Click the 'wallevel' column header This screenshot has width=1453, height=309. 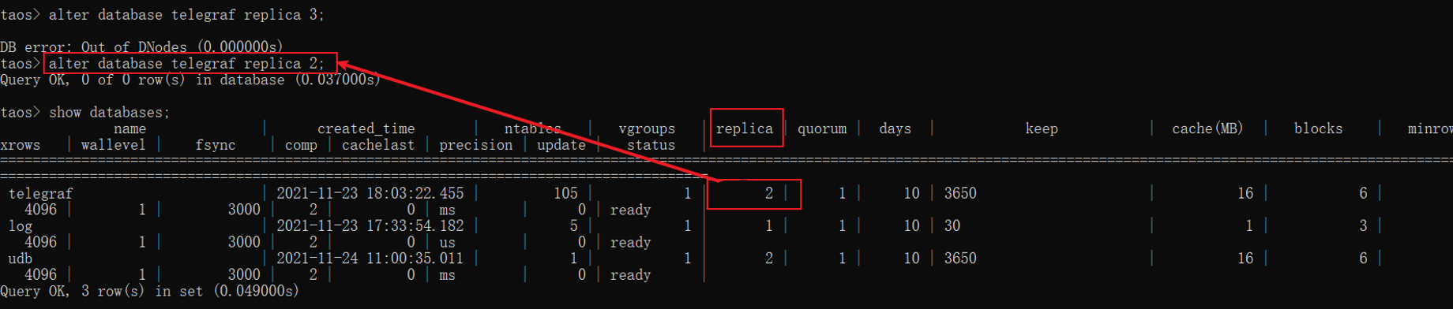click(113, 145)
